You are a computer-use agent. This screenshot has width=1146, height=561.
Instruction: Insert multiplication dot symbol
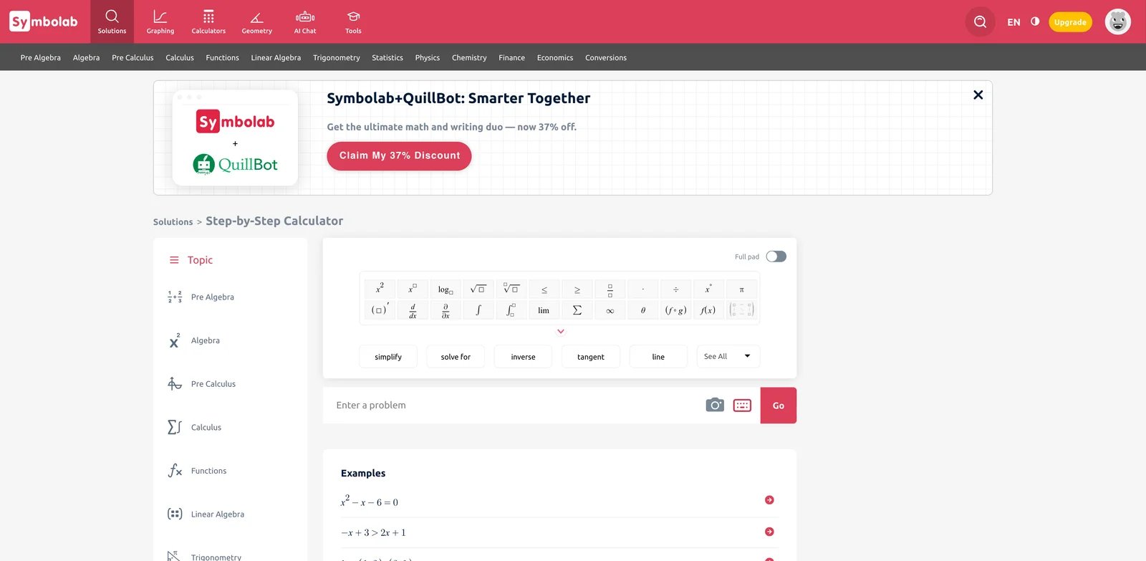coord(643,289)
